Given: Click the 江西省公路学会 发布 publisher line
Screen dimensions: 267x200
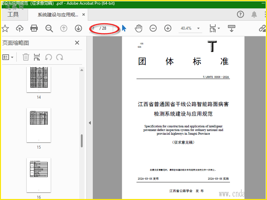Looking at the screenshot, I should tap(187, 191).
